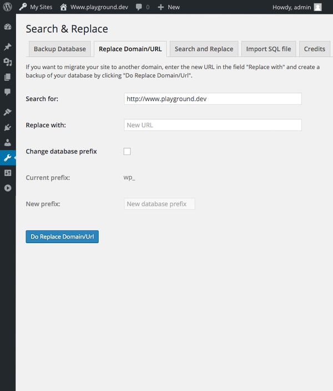The width and height of the screenshot is (333, 391).
Task: Open Posts via the pushpin icon
Action: click(x=8, y=47)
